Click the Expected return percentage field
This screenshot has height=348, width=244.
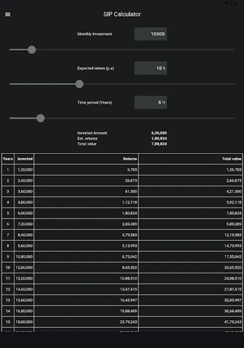point(150,68)
